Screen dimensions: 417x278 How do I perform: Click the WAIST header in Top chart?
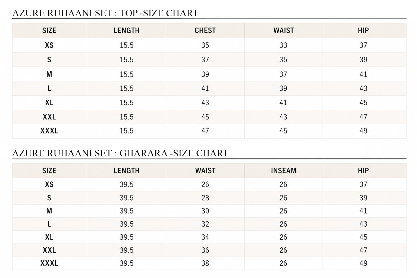(284, 30)
